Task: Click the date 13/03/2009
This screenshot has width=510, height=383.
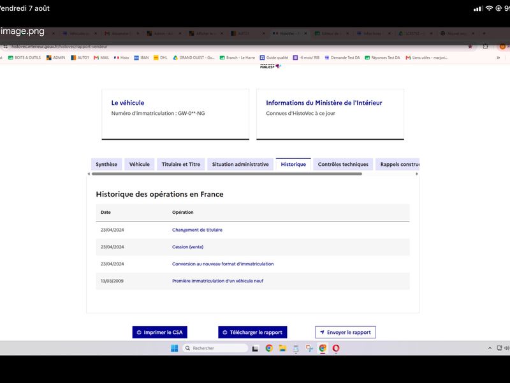Action: pyautogui.click(x=112, y=281)
